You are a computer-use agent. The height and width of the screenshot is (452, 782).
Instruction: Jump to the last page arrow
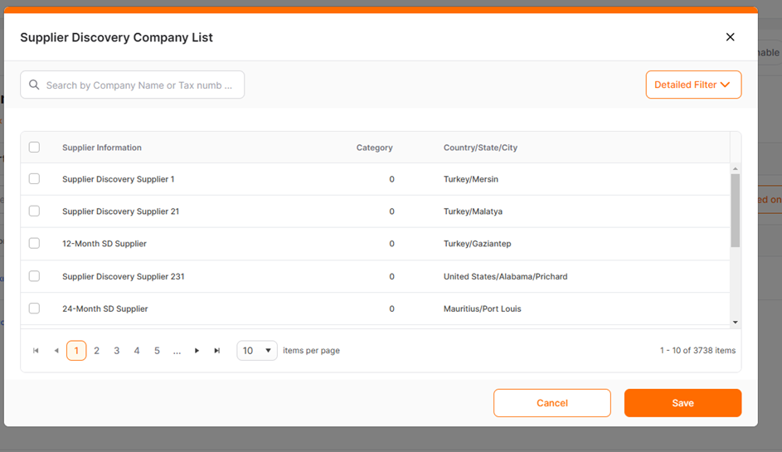pyautogui.click(x=217, y=351)
